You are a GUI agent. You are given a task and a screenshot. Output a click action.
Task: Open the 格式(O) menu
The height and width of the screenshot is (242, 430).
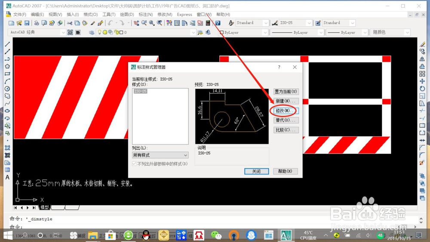point(90,15)
